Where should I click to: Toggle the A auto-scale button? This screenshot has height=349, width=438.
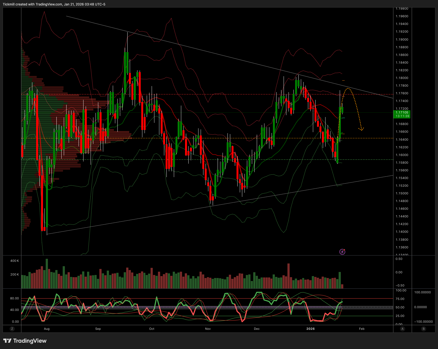[x=402, y=329]
